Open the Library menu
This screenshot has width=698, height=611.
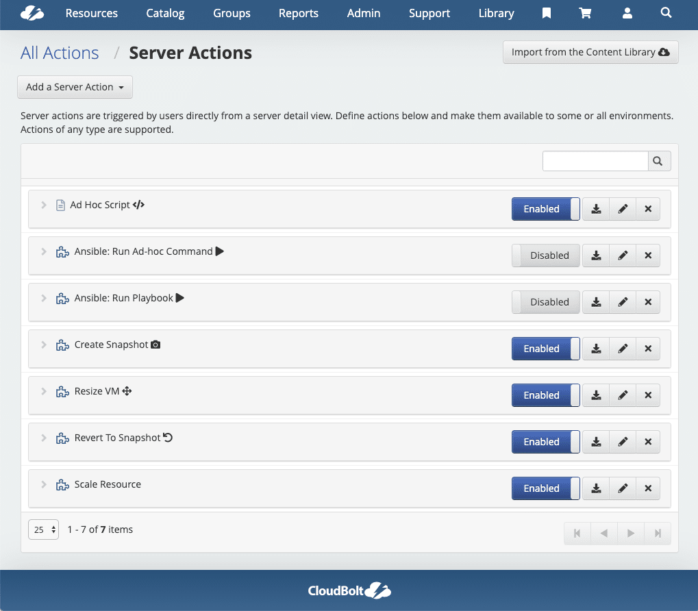pos(496,13)
